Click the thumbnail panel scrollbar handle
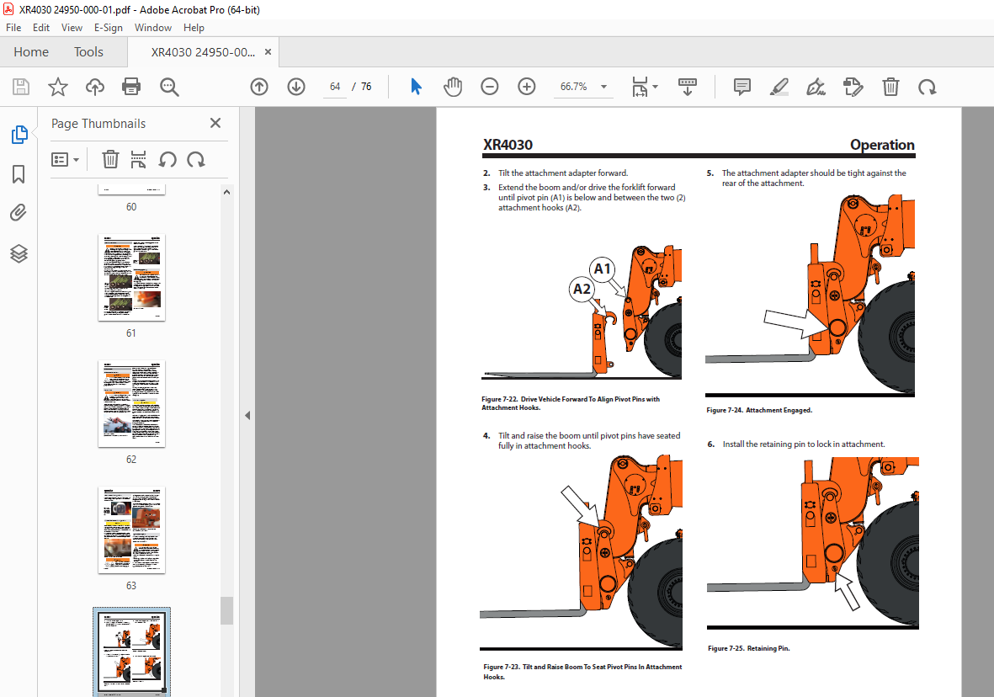This screenshot has width=994, height=697. click(226, 611)
